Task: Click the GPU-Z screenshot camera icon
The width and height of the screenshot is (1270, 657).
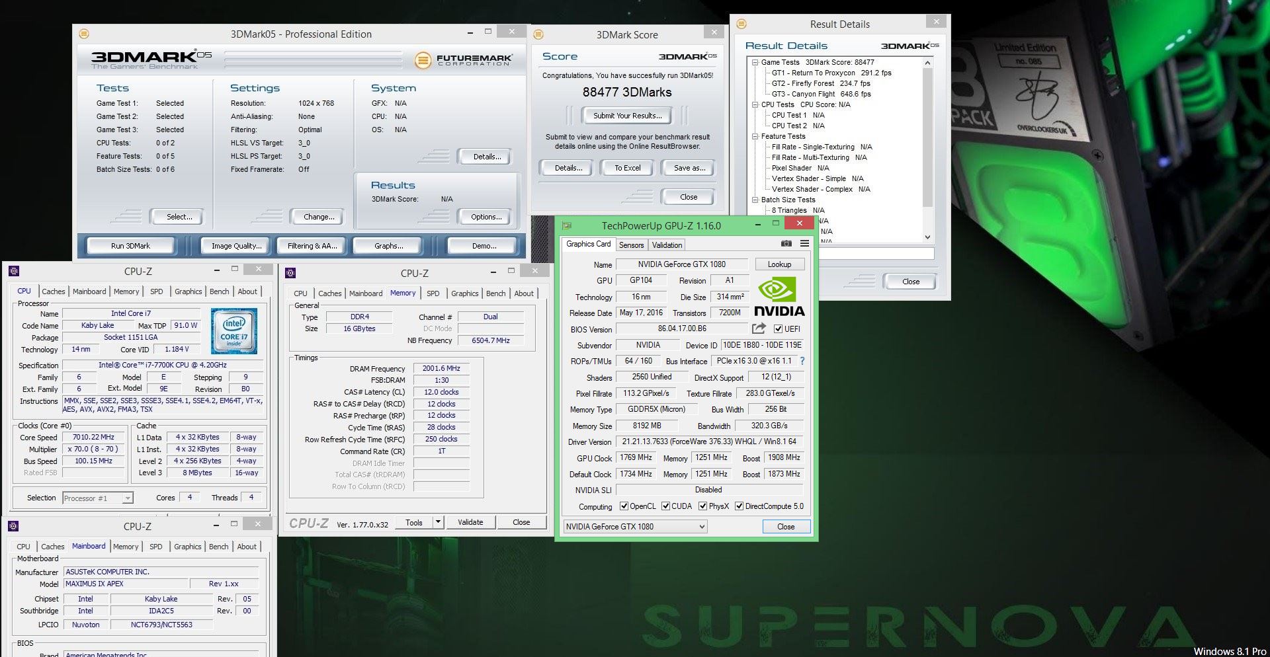Action: pyautogui.click(x=786, y=244)
